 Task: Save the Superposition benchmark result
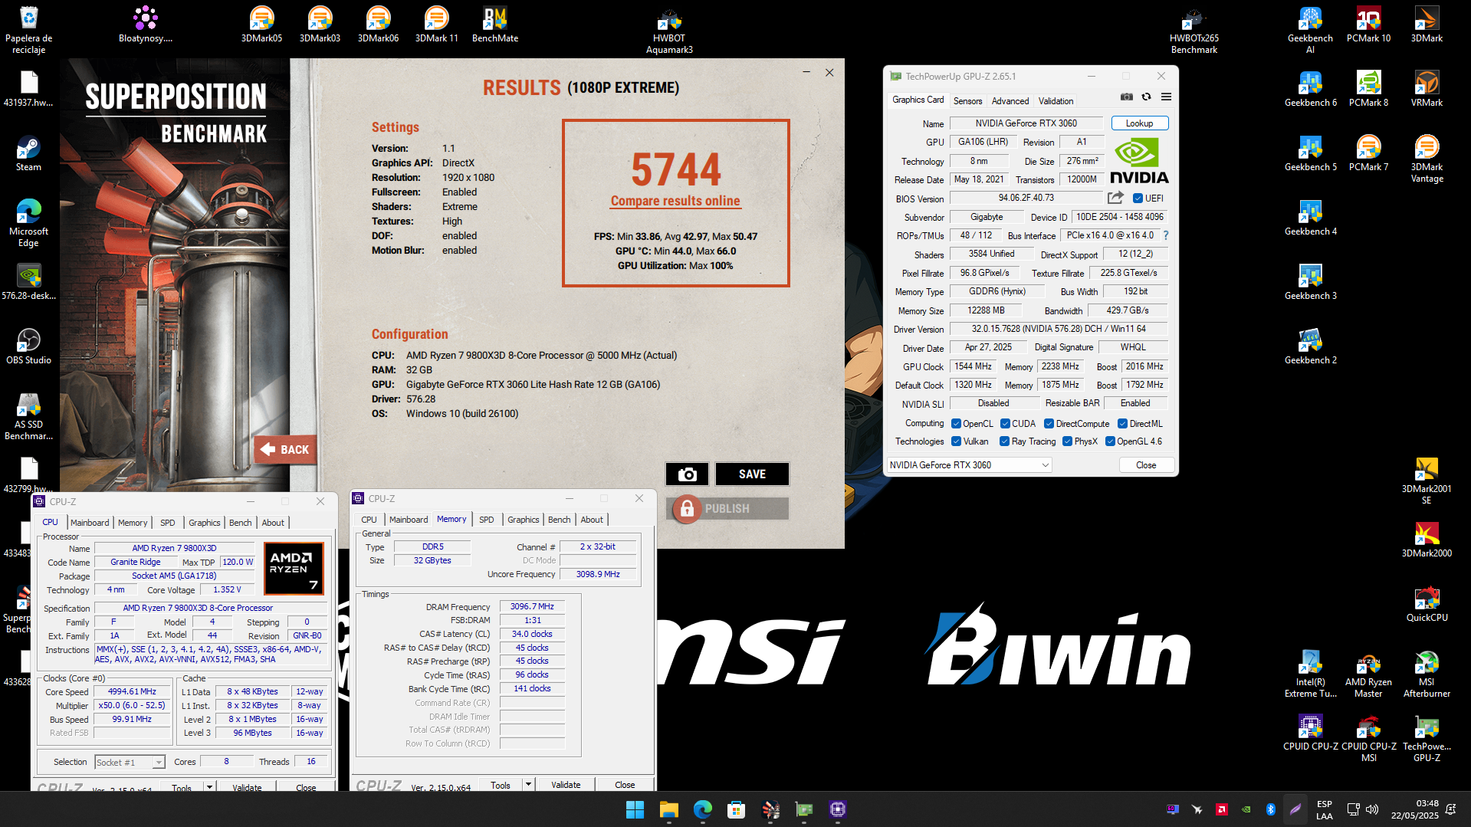click(x=752, y=474)
